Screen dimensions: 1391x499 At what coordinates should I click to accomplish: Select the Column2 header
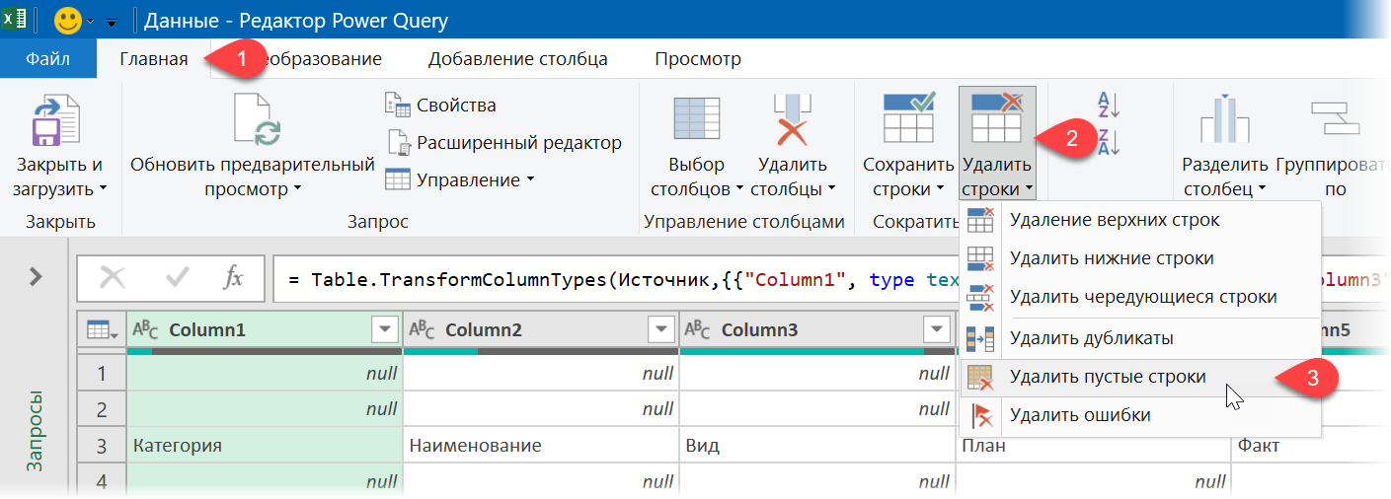[x=542, y=330]
